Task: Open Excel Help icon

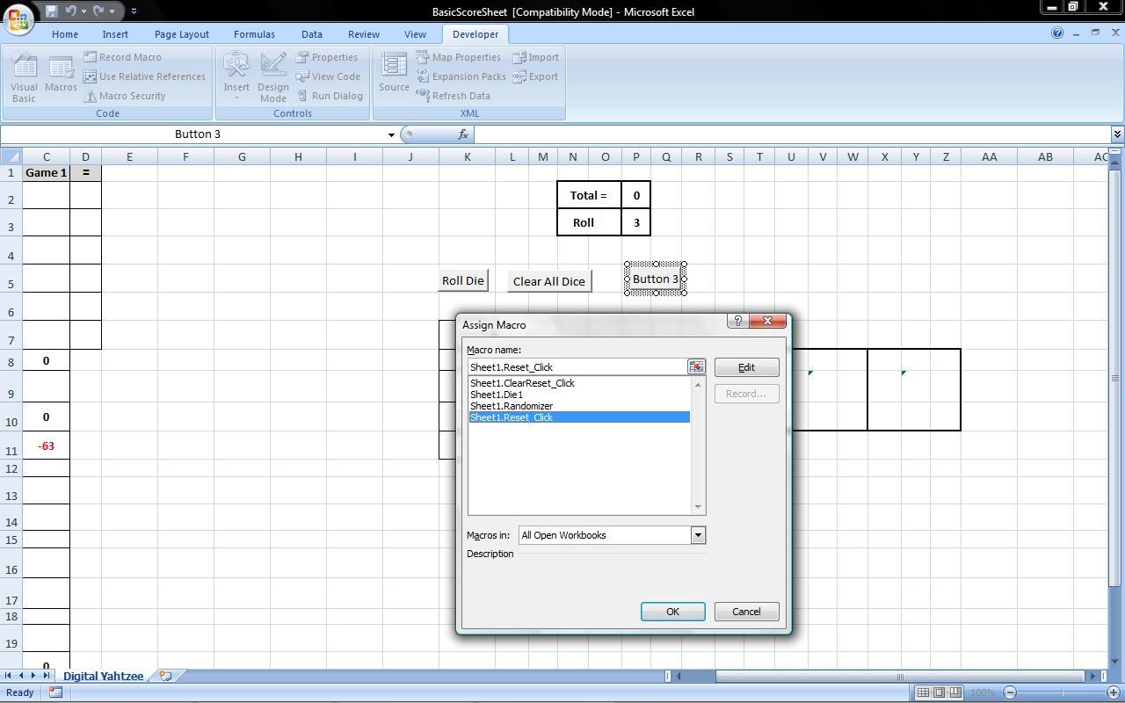Action: 1057,33
